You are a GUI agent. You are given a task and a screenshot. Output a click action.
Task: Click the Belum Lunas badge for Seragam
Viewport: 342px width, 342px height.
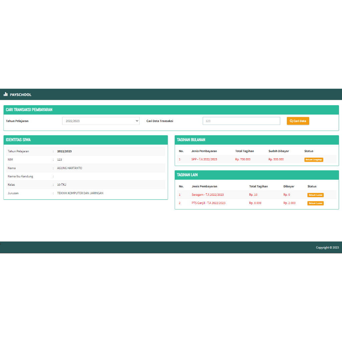click(x=315, y=195)
